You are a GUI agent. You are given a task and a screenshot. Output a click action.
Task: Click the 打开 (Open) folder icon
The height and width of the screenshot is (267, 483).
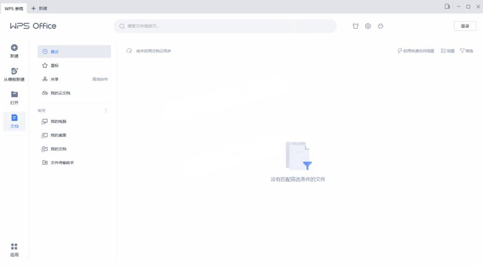click(14, 95)
